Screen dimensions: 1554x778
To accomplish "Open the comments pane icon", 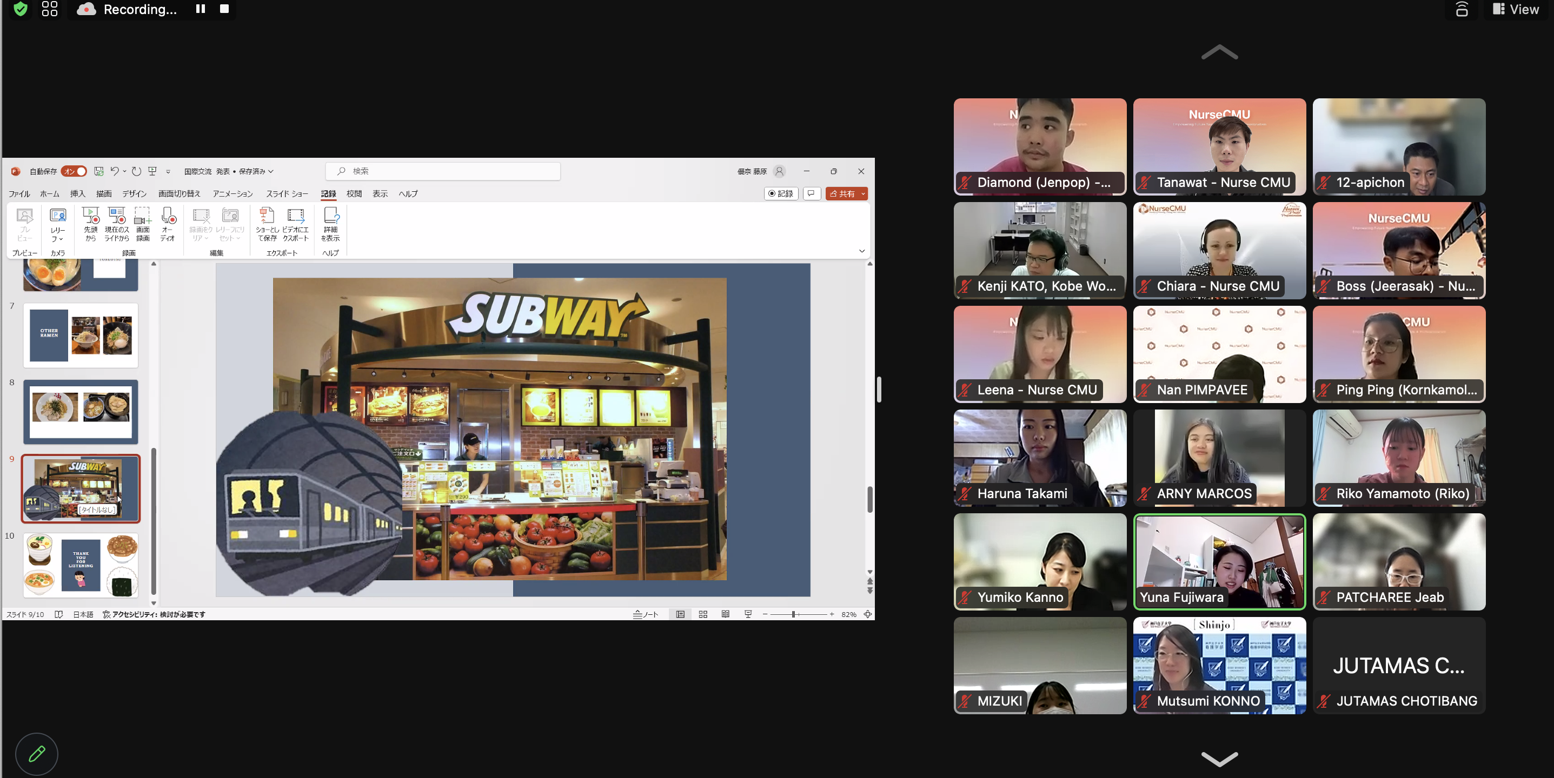I will click(812, 193).
